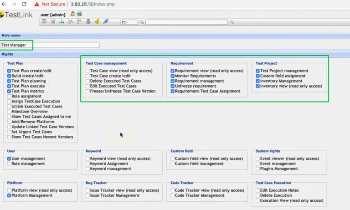The height and width of the screenshot is (210, 350).
Task: Click the browser back arrow
Action: tap(4, 4)
